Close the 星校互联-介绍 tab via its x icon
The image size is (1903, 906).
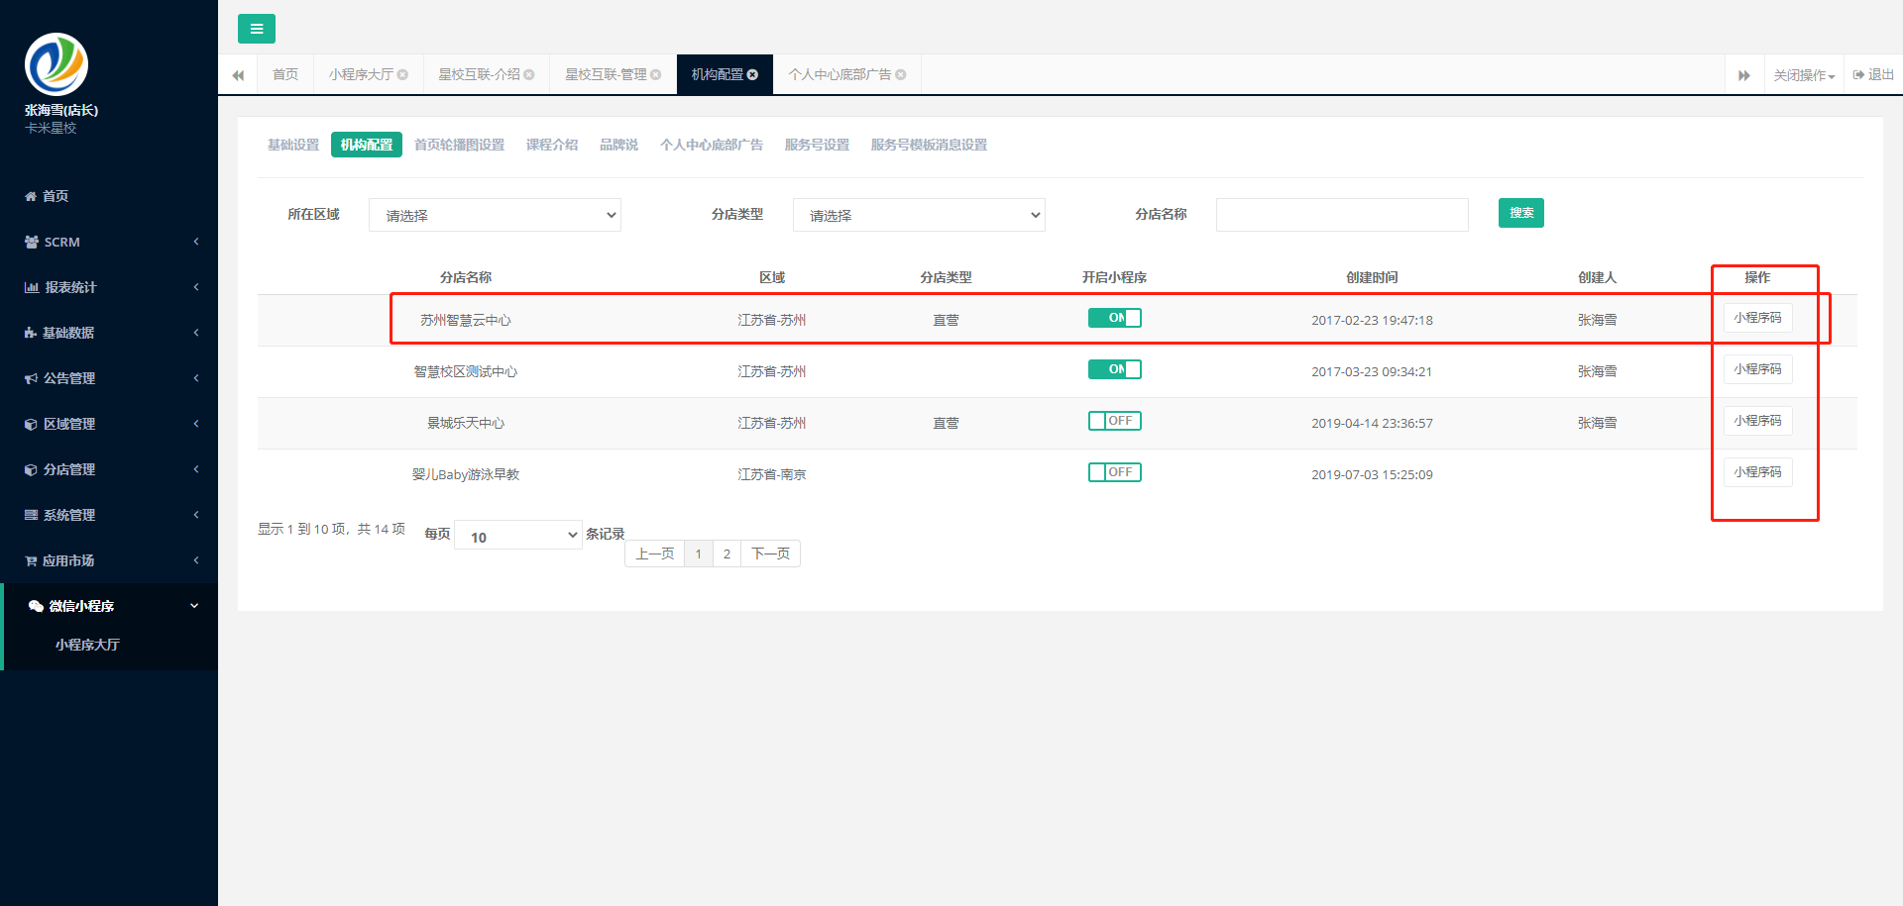529,75
